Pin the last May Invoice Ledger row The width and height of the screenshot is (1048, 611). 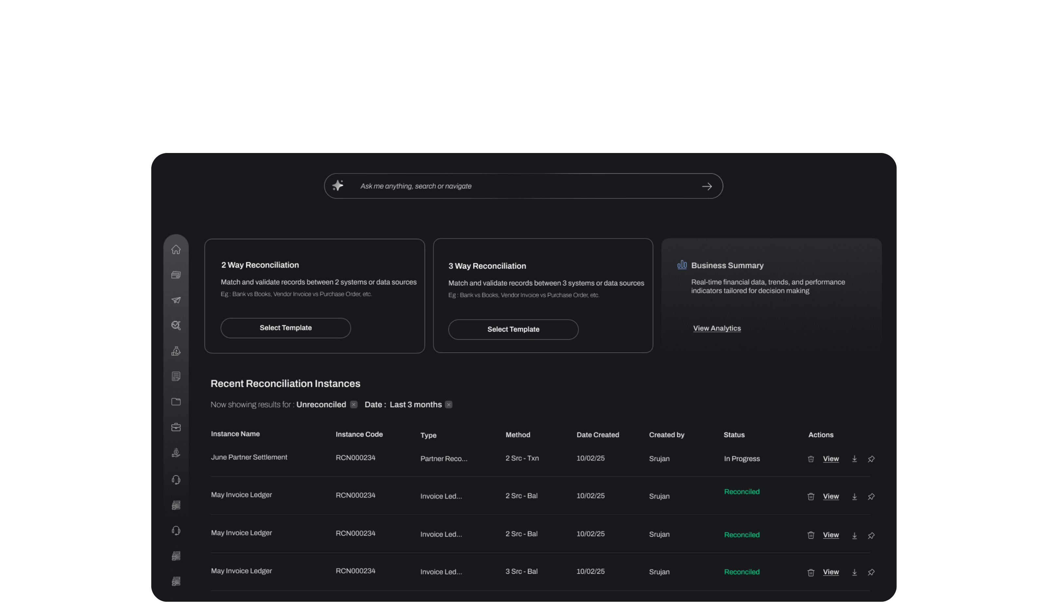click(871, 572)
